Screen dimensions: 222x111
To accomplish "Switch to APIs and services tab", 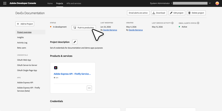I will [74, 3].
